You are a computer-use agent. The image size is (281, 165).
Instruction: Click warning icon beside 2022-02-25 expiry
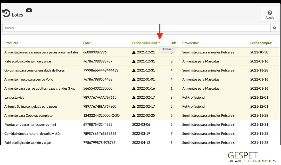[134, 115]
